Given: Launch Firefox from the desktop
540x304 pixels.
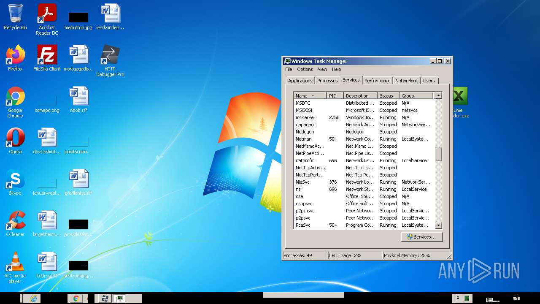Looking at the screenshot, I should pos(15,58).
